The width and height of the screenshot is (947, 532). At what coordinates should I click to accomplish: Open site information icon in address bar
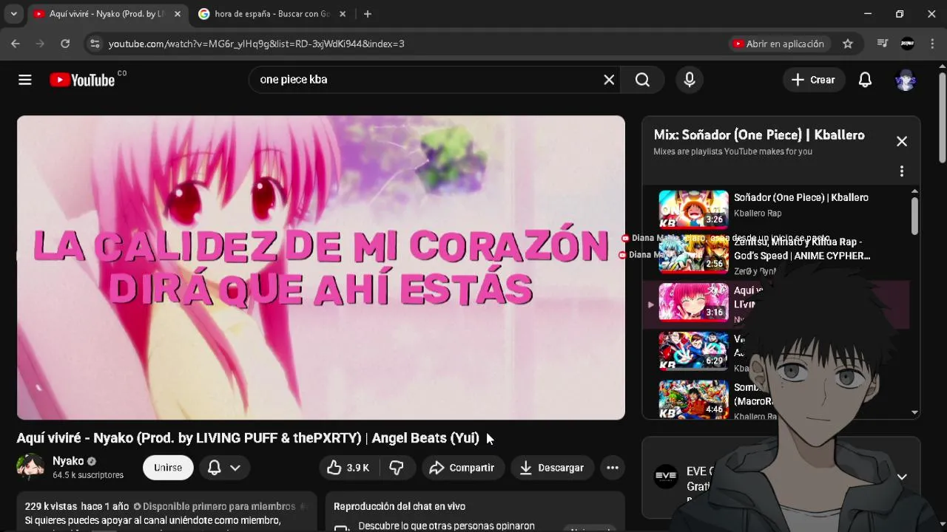tap(95, 44)
